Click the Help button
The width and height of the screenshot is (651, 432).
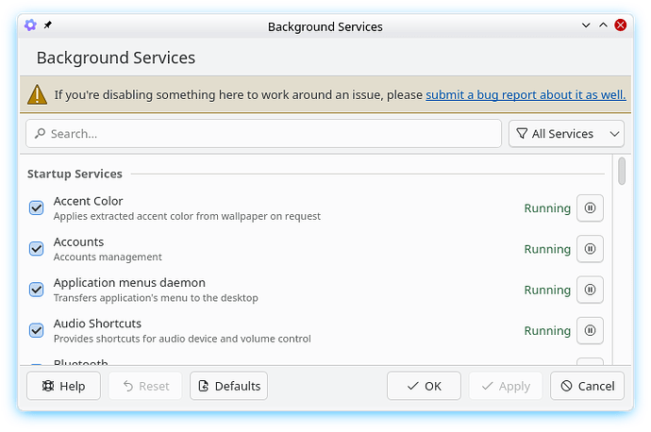click(x=63, y=386)
